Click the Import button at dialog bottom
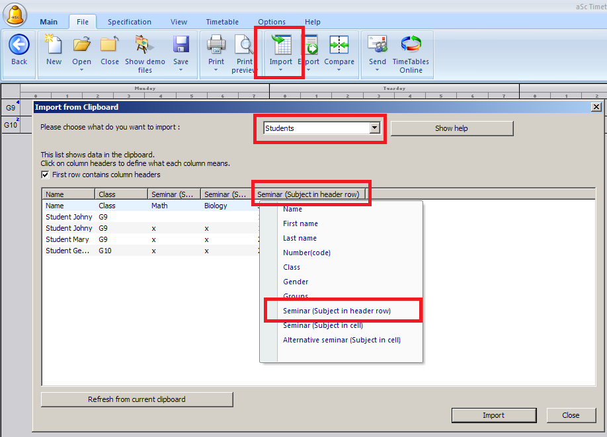The height and width of the screenshot is (437, 607). [493, 415]
